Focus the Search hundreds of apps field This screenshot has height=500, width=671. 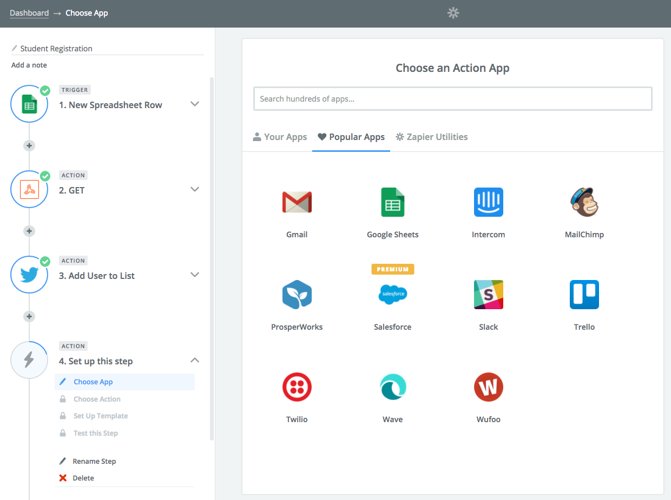coord(453,99)
